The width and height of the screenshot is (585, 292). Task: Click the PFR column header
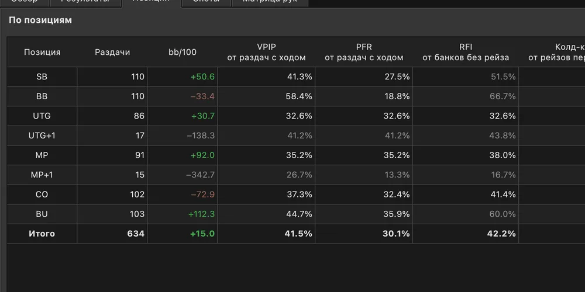pos(364,52)
